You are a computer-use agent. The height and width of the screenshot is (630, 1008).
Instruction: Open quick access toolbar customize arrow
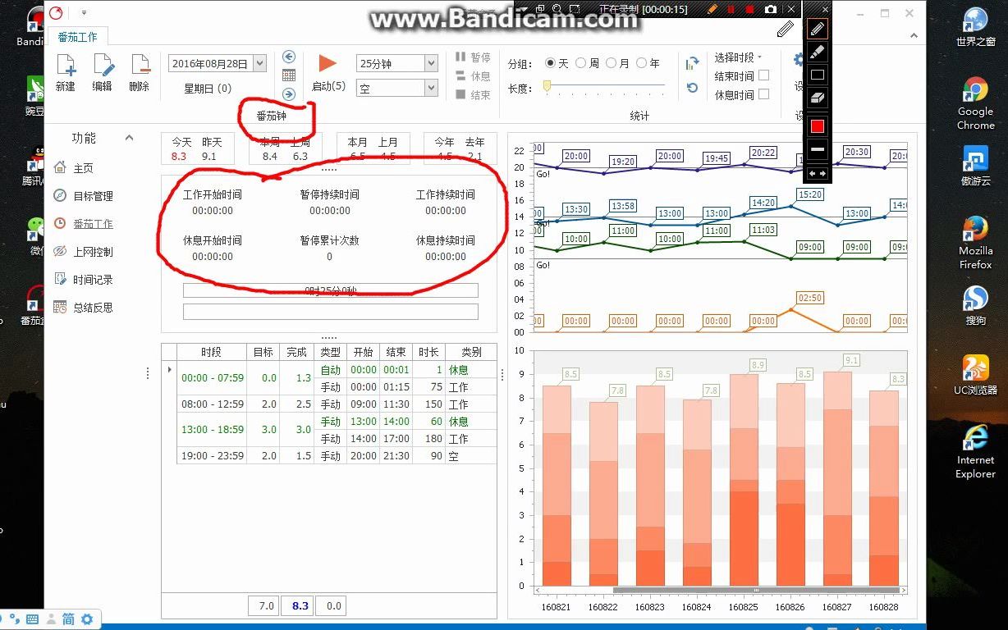point(84,13)
